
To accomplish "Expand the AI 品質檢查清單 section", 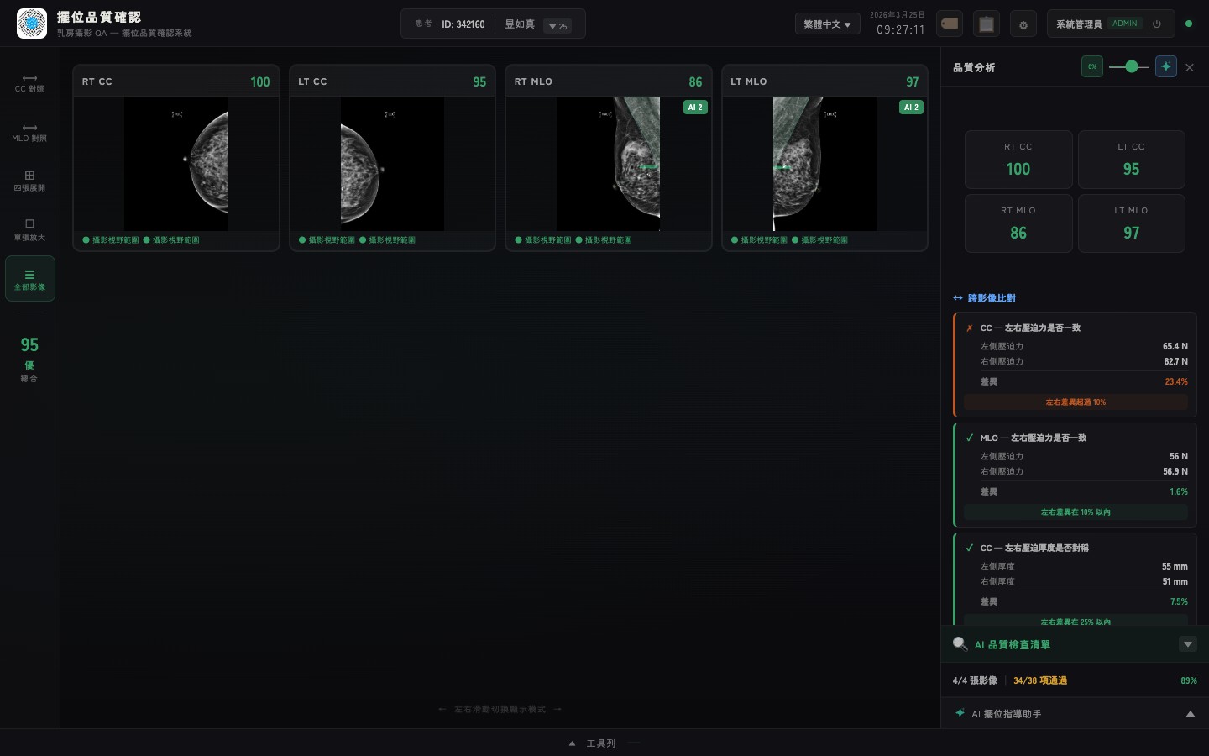I will [x=1187, y=644].
